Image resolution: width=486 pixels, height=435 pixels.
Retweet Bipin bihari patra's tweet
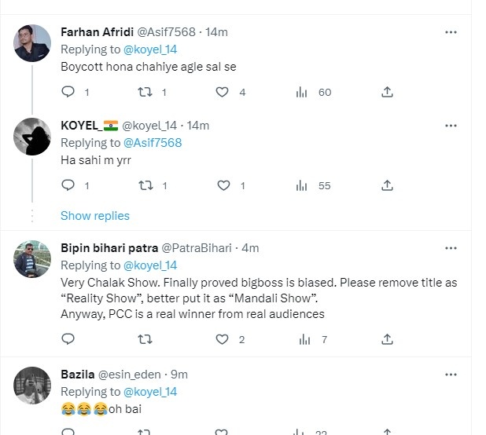pyautogui.click(x=145, y=339)
